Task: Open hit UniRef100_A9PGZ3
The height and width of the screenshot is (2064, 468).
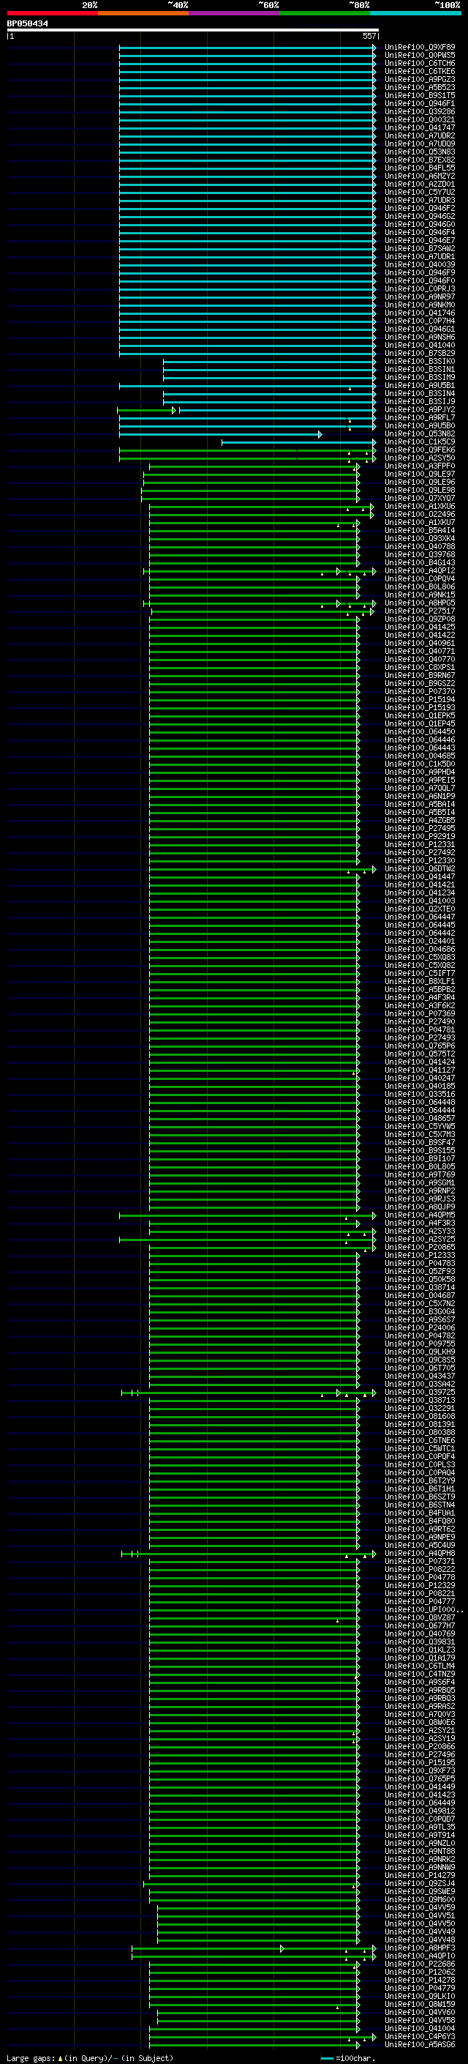Action: [x=420, y=79]
